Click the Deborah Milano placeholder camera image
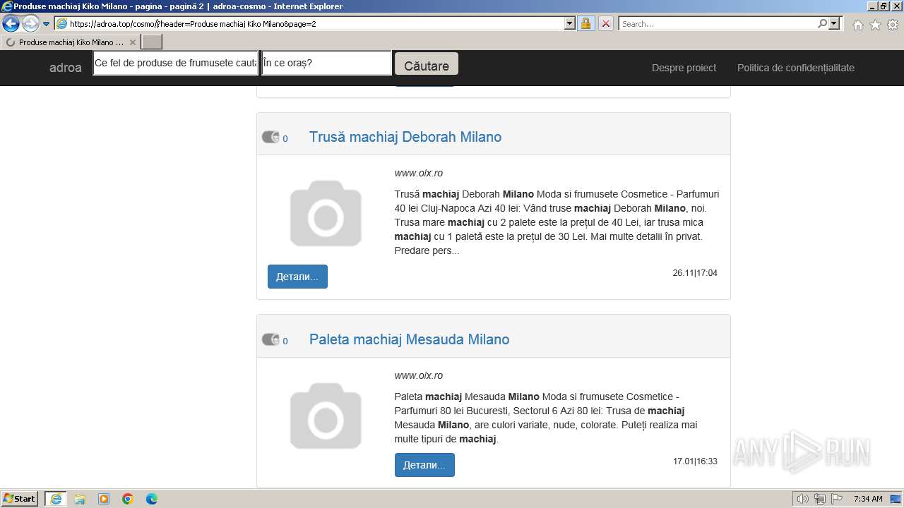Image resolution: width=904 pixels, height=508 pixels. [x=326, y=213]
